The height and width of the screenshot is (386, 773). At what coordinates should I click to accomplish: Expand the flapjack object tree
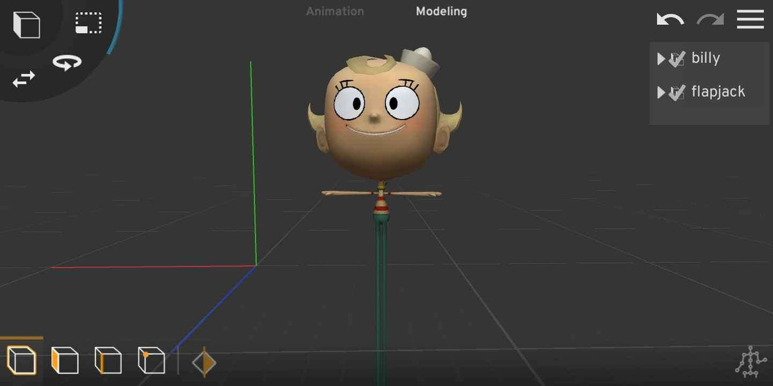tap(661, 92)
